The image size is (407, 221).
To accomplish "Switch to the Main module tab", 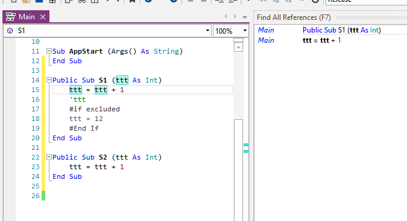I will [x=26, y=17].
